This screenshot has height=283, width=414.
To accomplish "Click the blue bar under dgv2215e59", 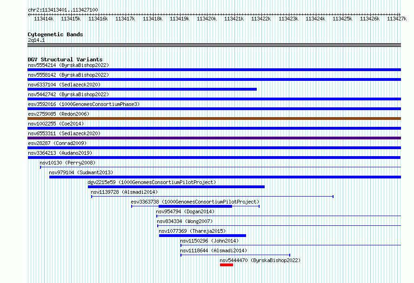I will click(176, 187).
